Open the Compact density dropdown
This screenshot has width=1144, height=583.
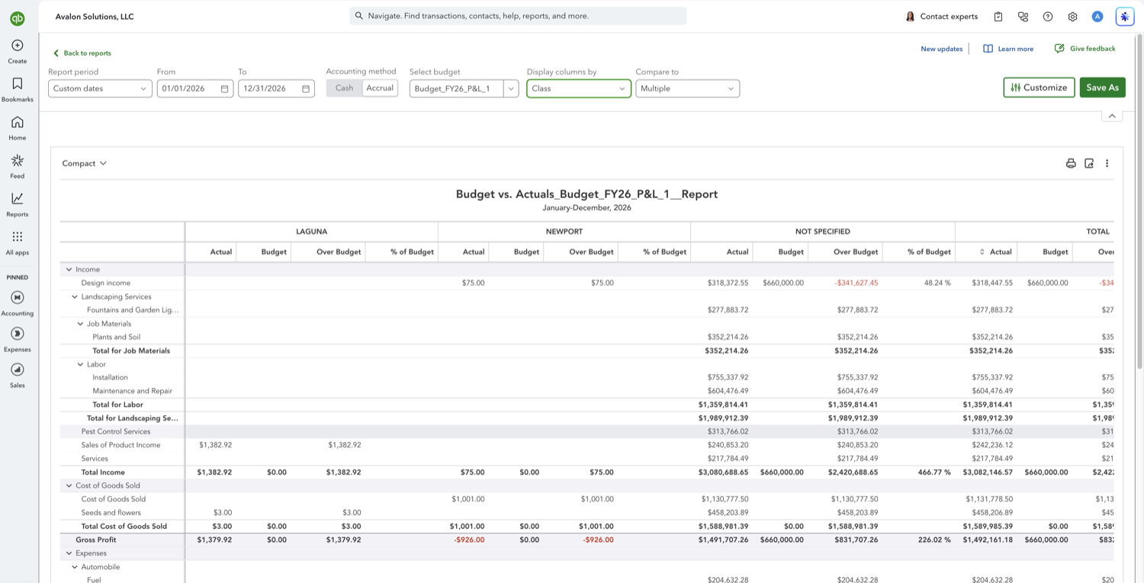click(85, 163)
